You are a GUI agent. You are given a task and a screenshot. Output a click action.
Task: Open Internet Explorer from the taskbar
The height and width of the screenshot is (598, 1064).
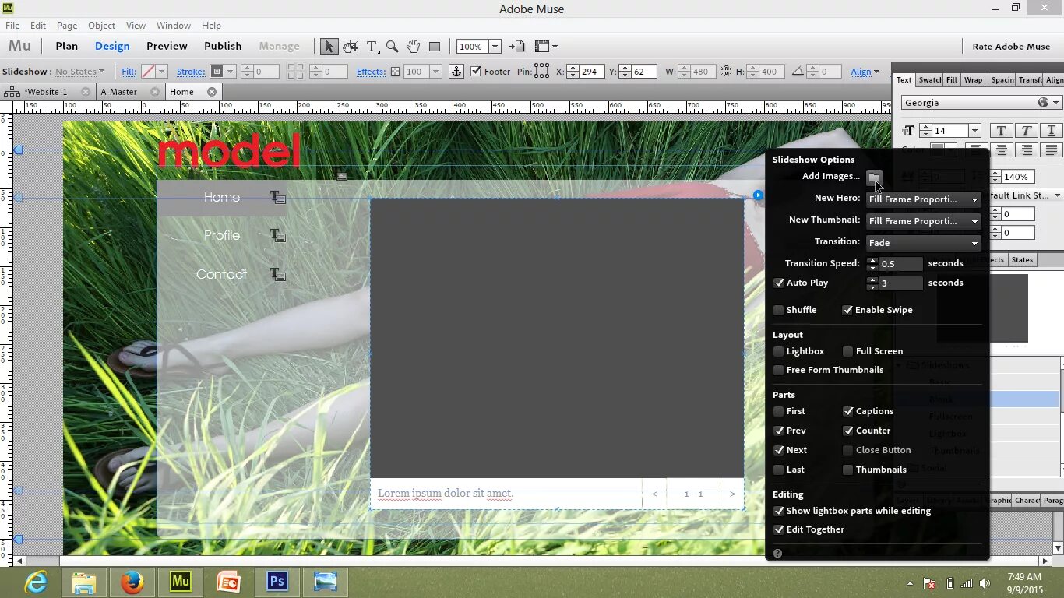[x=36, y=582]
